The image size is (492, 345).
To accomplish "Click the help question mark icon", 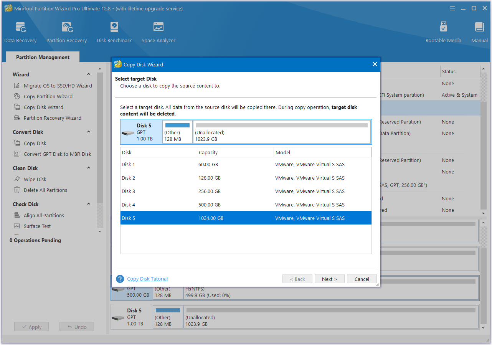I will pyautogui.click(x=120, y=279).
